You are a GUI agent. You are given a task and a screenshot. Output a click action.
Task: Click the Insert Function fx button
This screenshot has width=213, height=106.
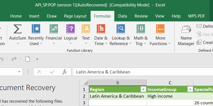[64, 72]
